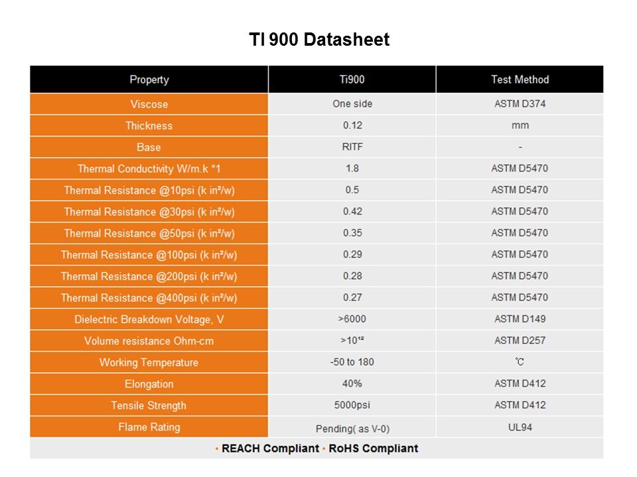Select the >6000 breakdown voltage value
The image size is (637, 477).
coord(352,319)
